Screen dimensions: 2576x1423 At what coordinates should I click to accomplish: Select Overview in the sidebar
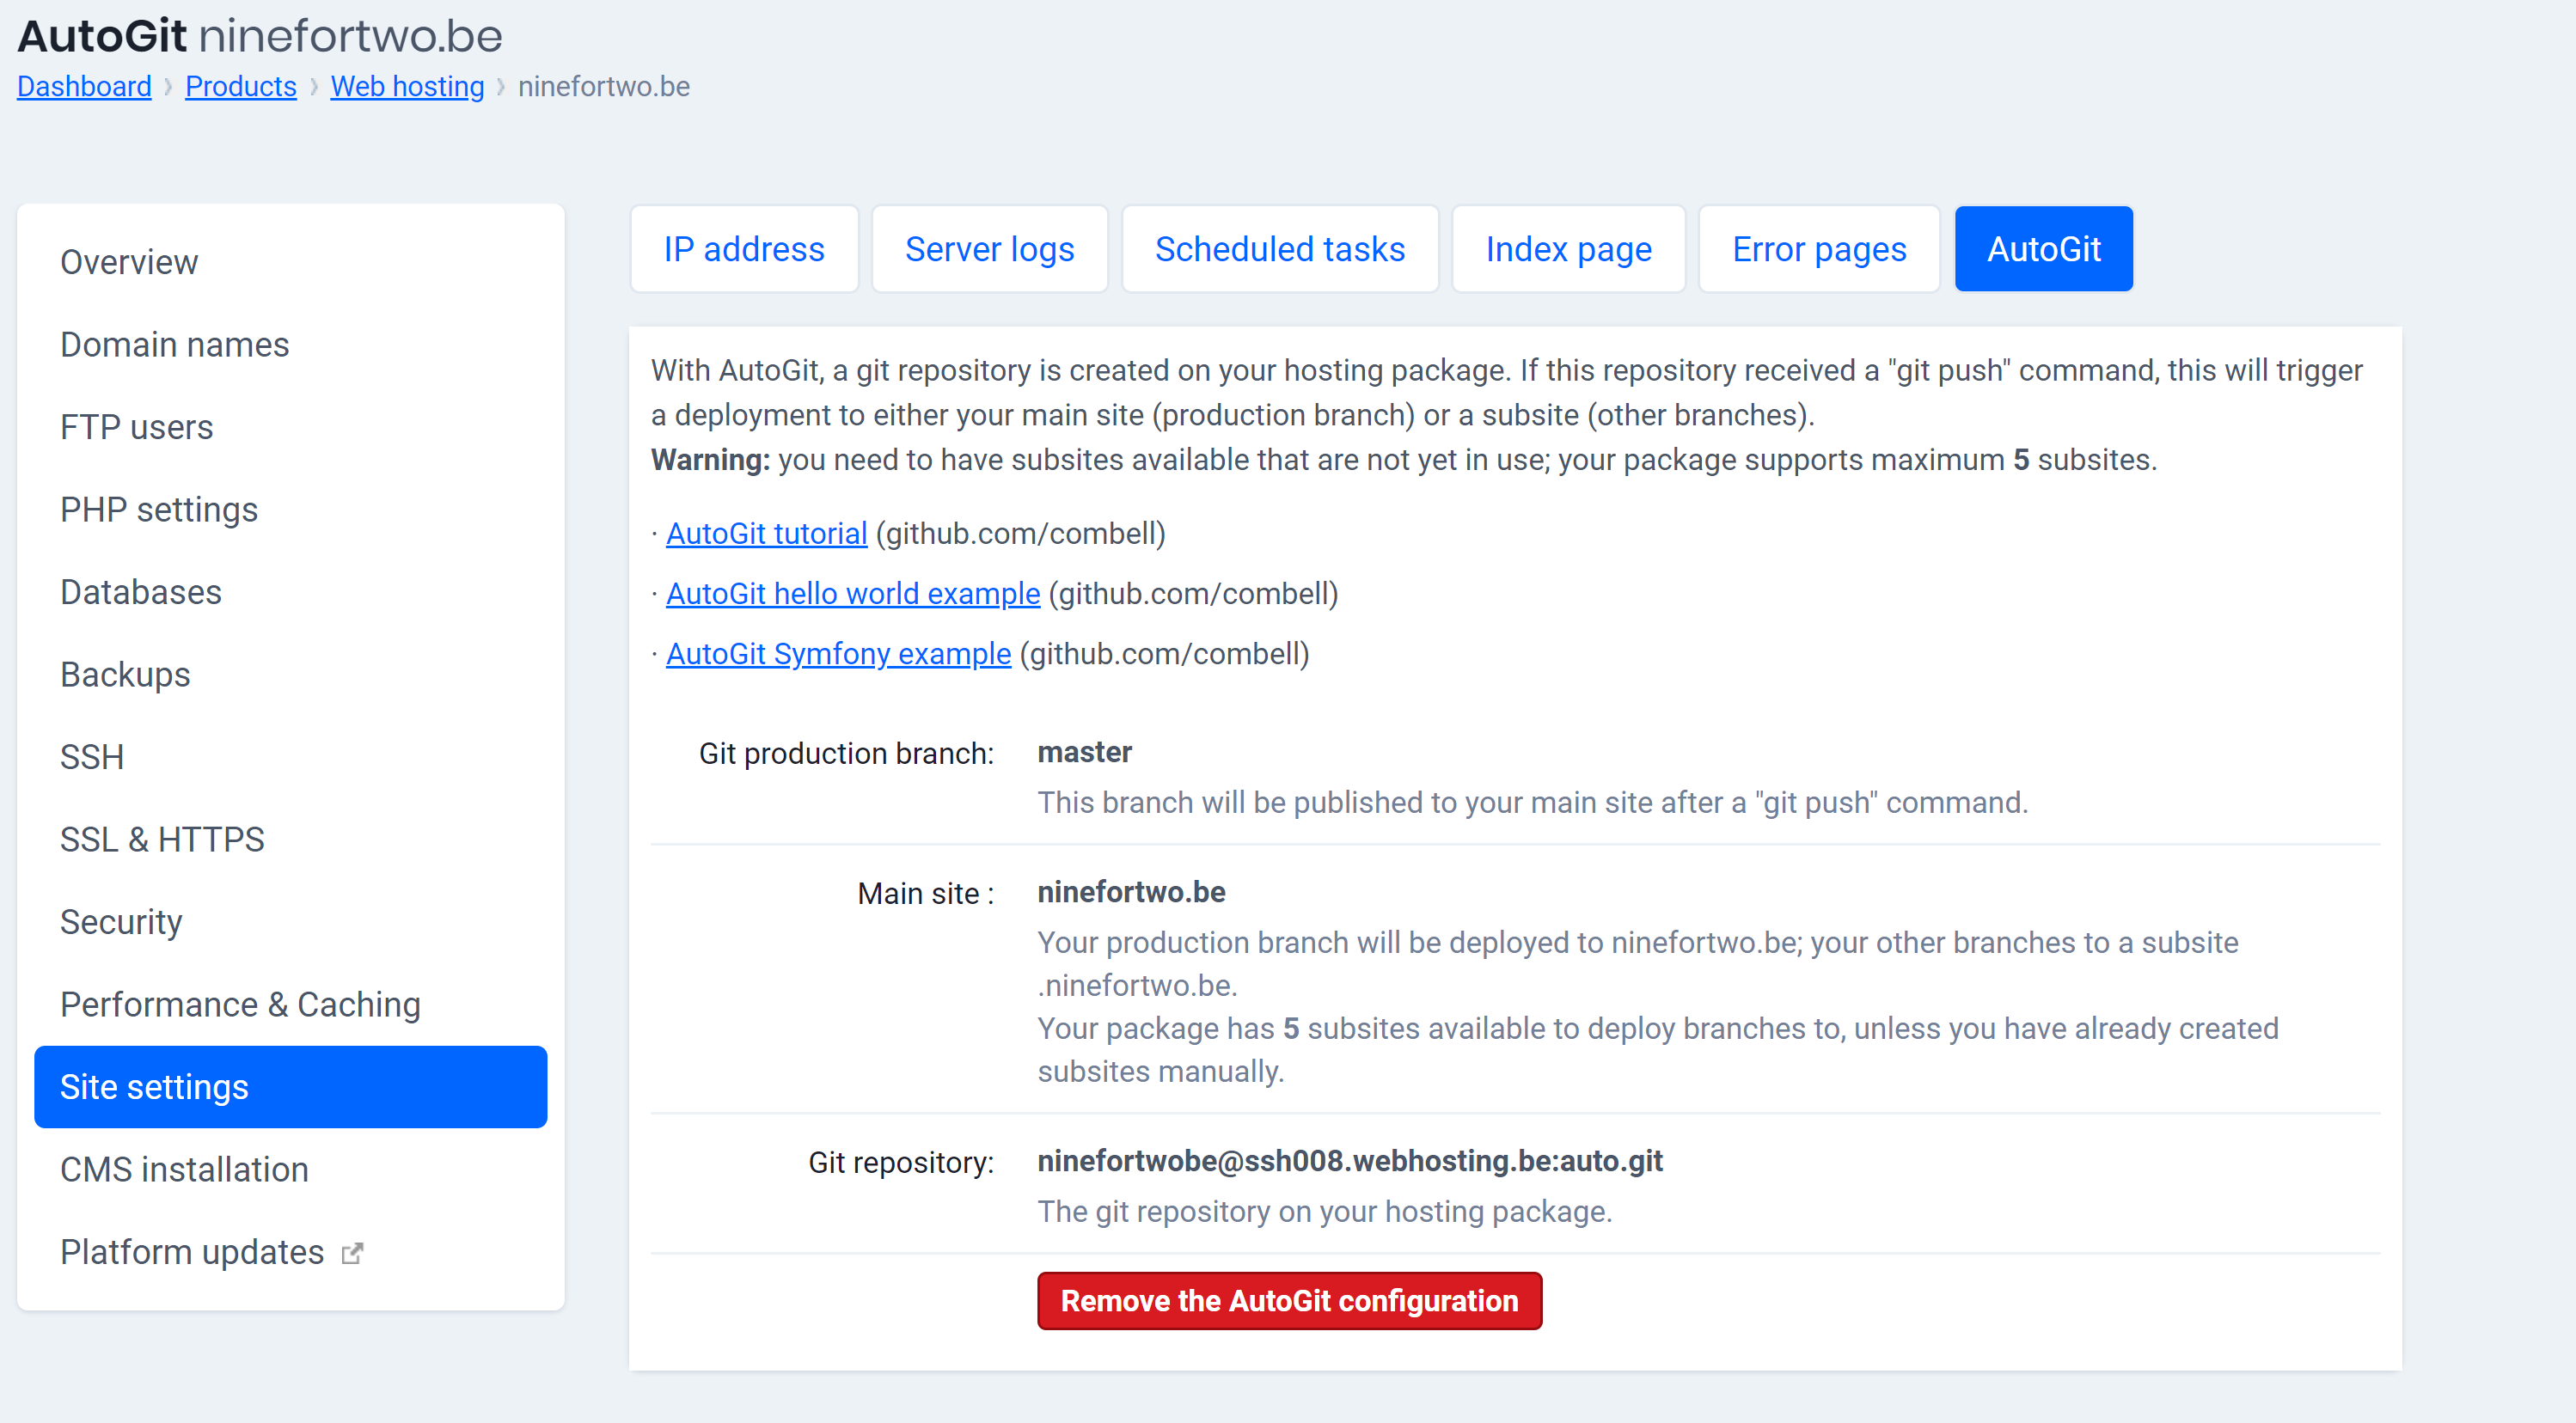(290, 262)
